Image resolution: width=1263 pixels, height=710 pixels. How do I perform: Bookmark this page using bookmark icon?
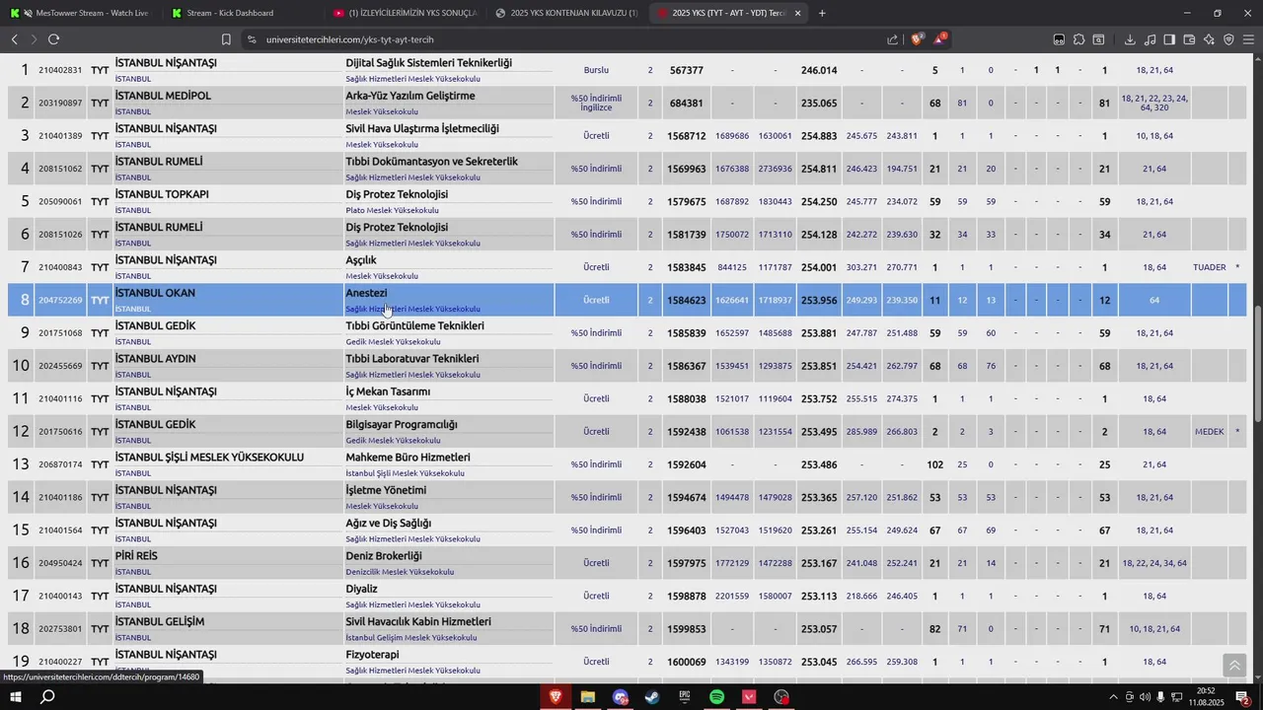(x=226, y=39)
